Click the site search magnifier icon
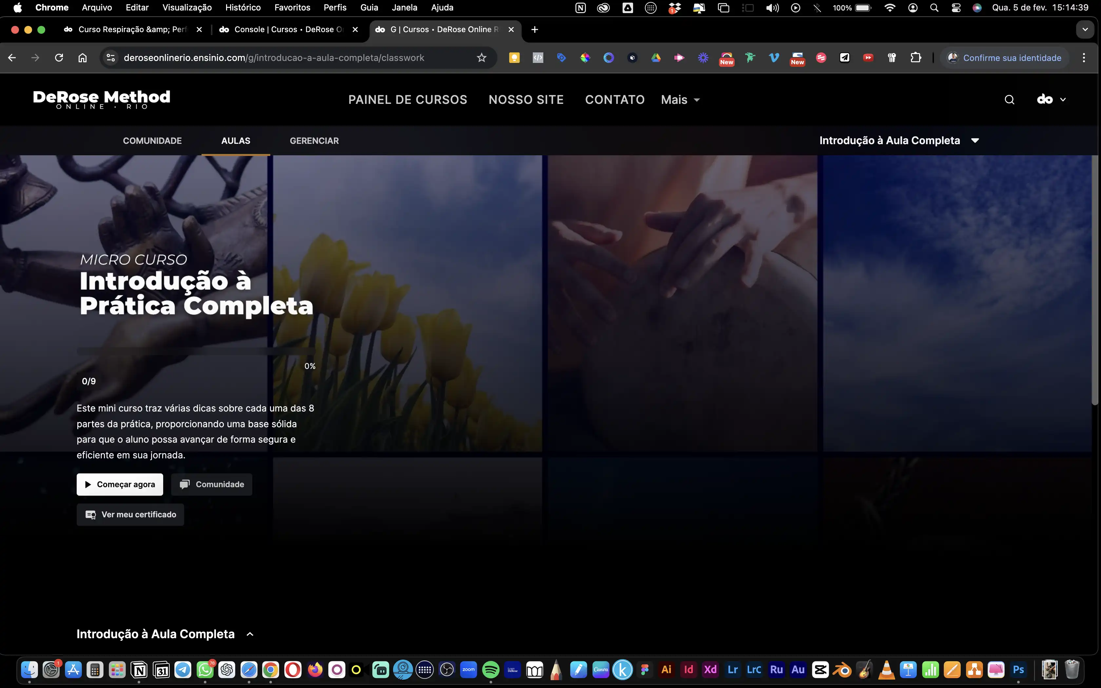The width and height of the screenshot is (1101, 688). click(1009, 100)
